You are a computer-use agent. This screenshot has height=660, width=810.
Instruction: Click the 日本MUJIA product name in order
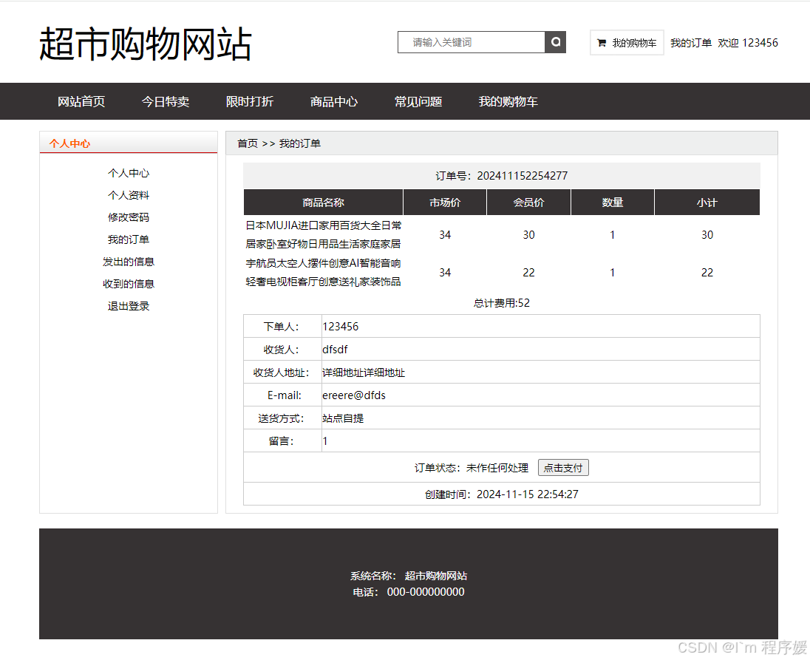coord(324,234)
